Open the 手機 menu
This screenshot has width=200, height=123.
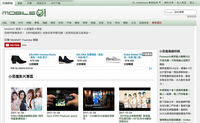click(x=12, y=23)
